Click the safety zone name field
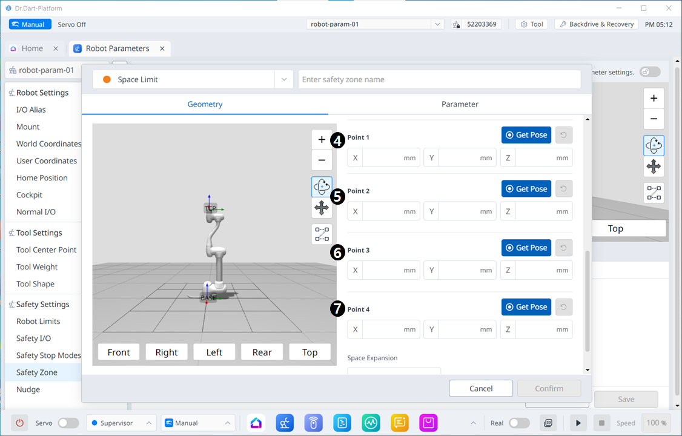Image resolution: width=682 pixels, height=436 pixels. click(x=439, y=79)
